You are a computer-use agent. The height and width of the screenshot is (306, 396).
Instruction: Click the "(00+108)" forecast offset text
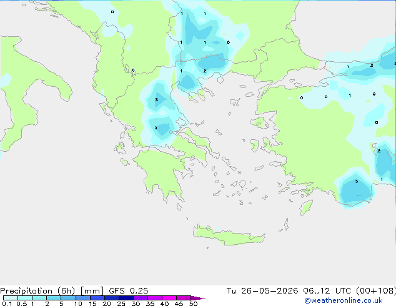coord(376,291)
